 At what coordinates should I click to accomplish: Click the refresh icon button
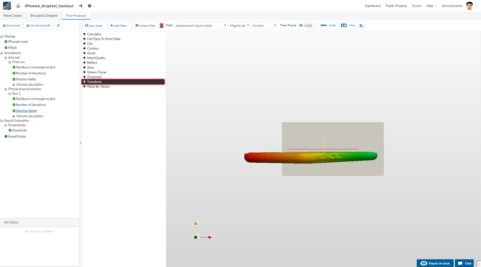tap(58, 26)
